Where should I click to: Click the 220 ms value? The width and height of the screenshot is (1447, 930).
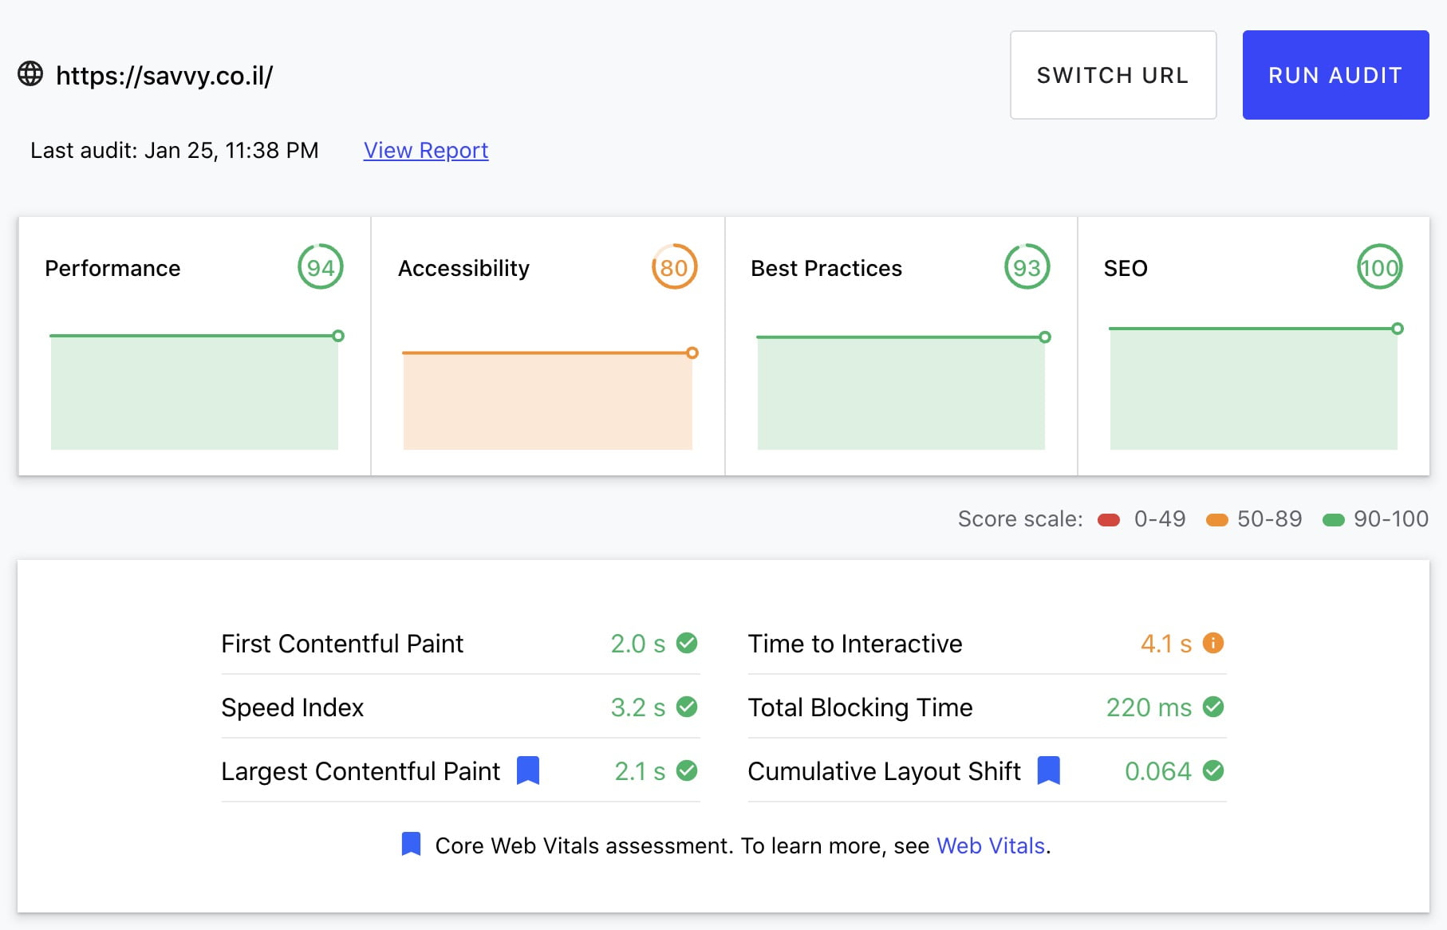tap(1149, 707)
